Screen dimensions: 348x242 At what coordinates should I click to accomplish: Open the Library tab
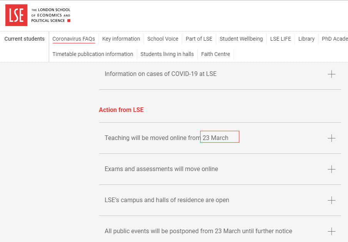(x=307, y=39)
